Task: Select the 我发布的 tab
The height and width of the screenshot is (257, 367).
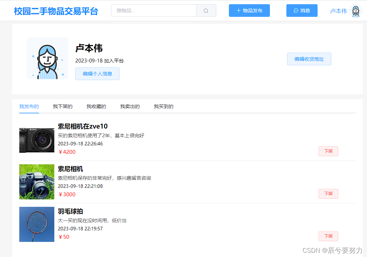Action: [x=29, y=106]
